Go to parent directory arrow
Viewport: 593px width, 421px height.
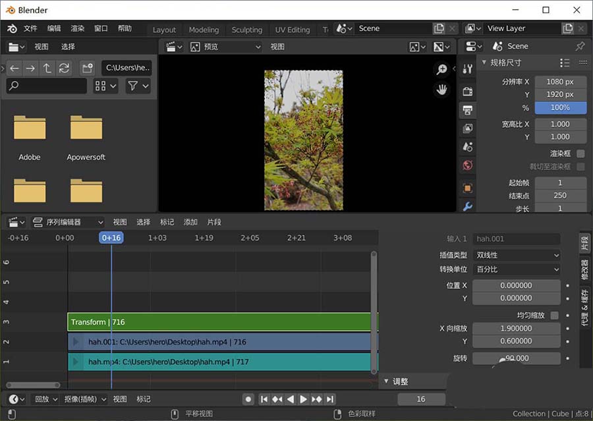coord(47,68)
